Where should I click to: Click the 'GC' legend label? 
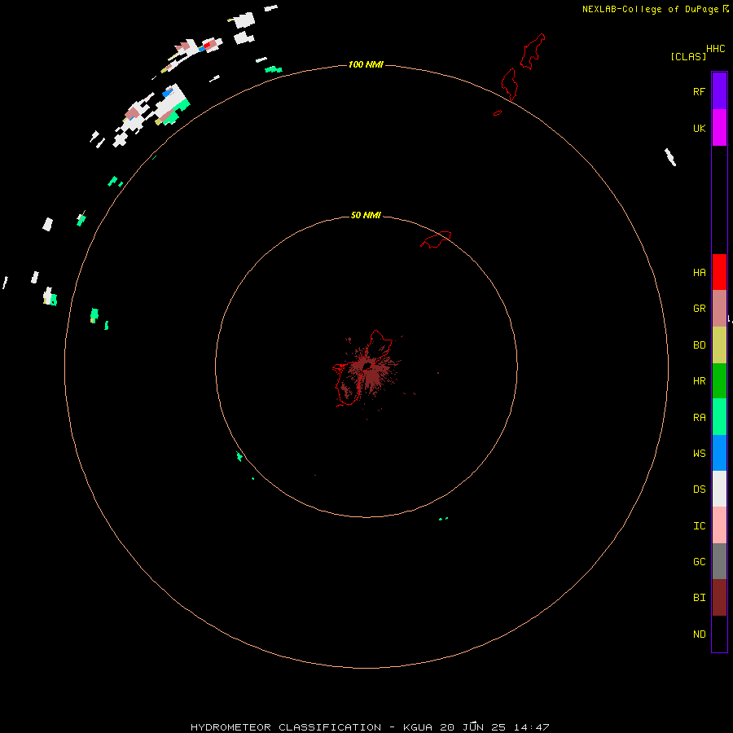point(700,562)
